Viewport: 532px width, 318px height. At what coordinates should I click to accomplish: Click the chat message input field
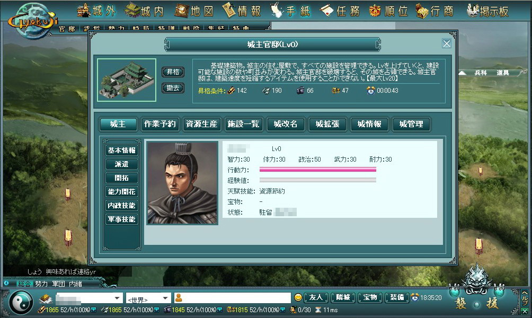233,298
